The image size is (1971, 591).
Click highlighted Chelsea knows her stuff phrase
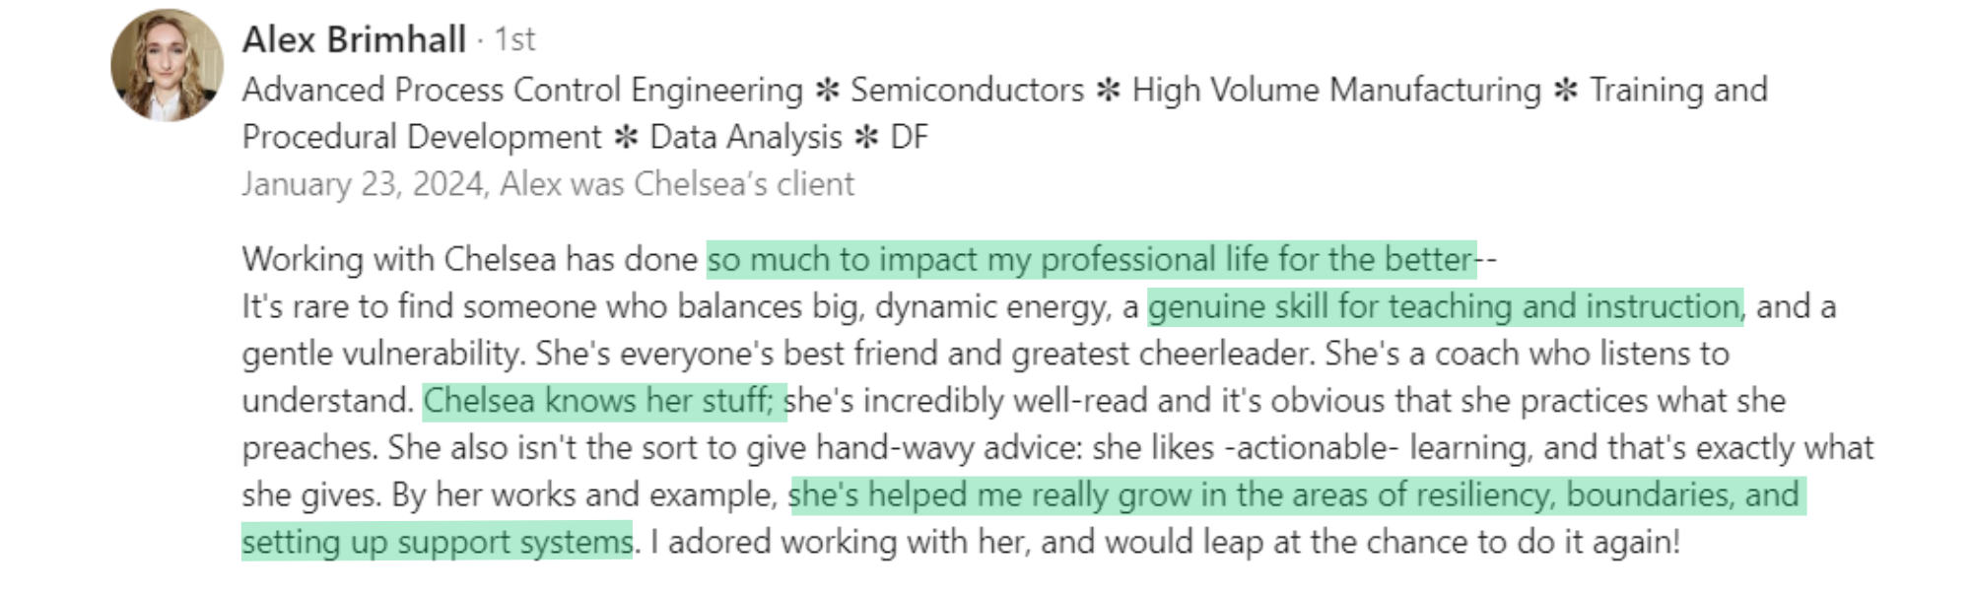coord(603,401)
